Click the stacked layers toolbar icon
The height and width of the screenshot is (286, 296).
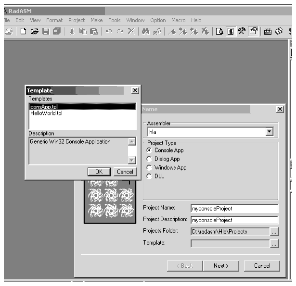[279, 31]
